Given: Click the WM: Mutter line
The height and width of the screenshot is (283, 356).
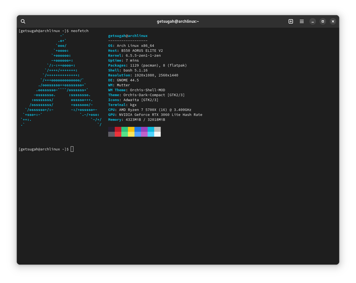Looking at the screenshot, I should pos(119,85).
